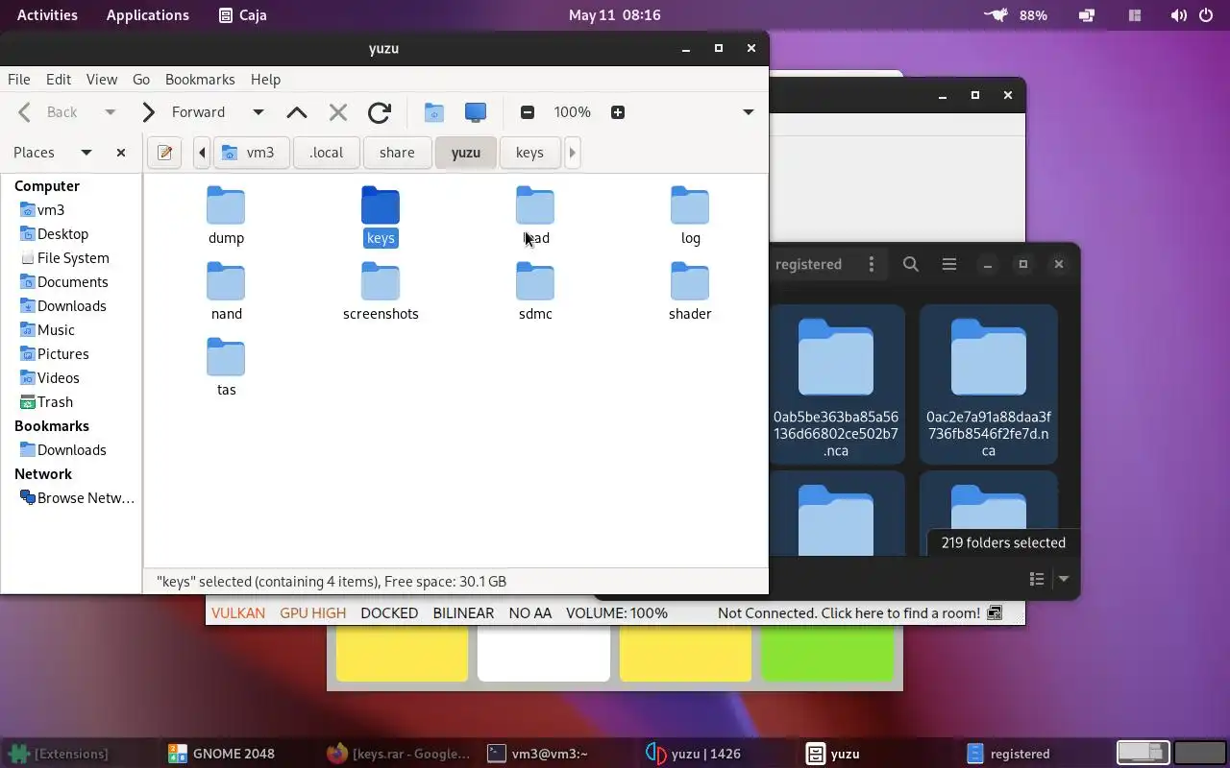This screenshot has height=768, width=1230.
Task: Close the Places side pane
Action: click(x=121, y=153)
